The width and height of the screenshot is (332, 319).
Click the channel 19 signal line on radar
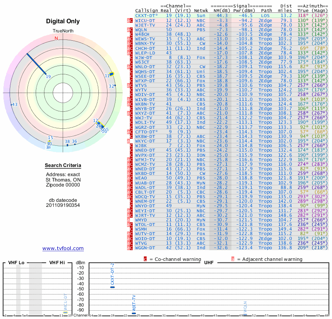click(x=37, y=64)
